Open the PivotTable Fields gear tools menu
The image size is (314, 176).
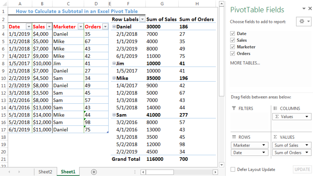[304, 21]
